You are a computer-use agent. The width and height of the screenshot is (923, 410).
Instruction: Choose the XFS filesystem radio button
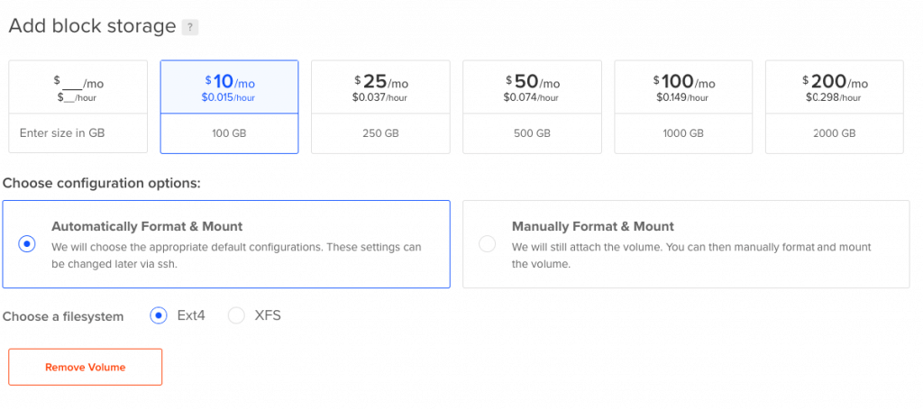pyautogui.click(x=236, y=315)
